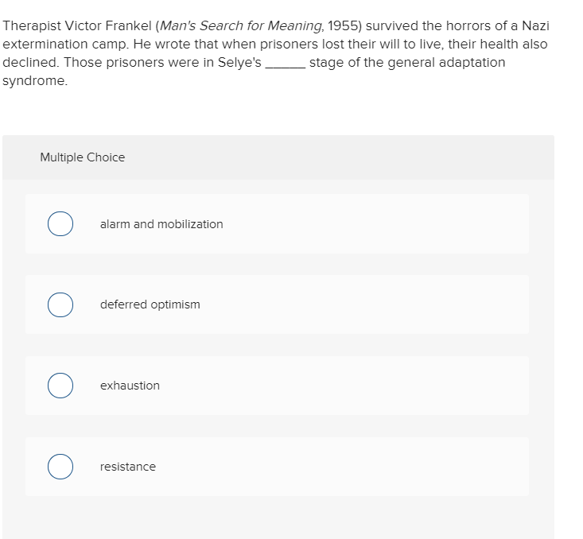583x539 pixels.
Task: Click the name "Victor Frankel" in the question
Action: click(108, 26)
